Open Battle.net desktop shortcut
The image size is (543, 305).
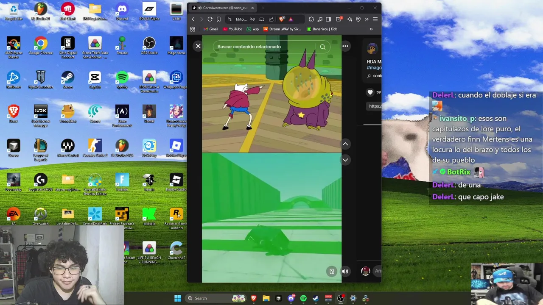click(13, 80)
